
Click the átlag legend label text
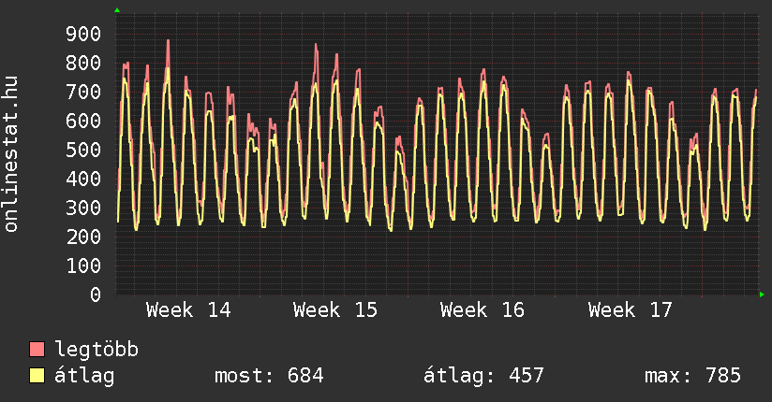84,376
